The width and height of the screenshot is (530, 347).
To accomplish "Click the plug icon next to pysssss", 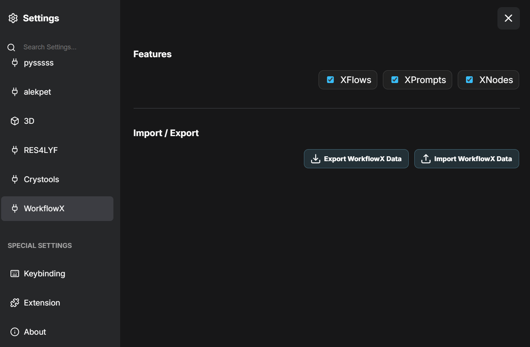I will pyautogui.click(x=15, y=62).
